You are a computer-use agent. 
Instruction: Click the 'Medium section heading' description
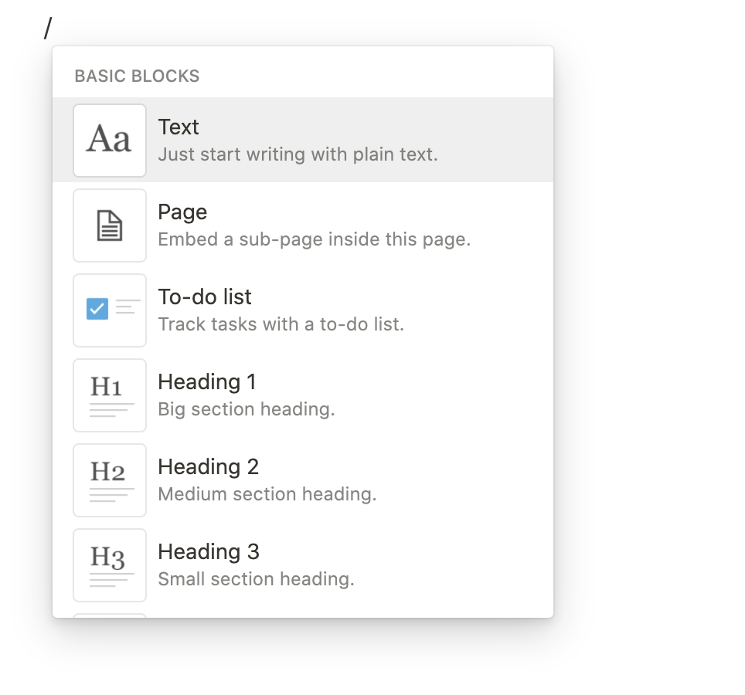pyautogui.click(x=267, y=495)
